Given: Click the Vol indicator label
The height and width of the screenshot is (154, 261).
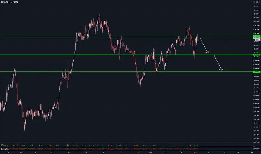Looking at the screenshot, I should pos(3,145).
